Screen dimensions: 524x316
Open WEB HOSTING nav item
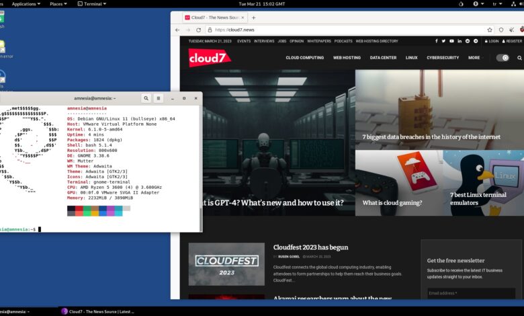click(x=347, y=58)
